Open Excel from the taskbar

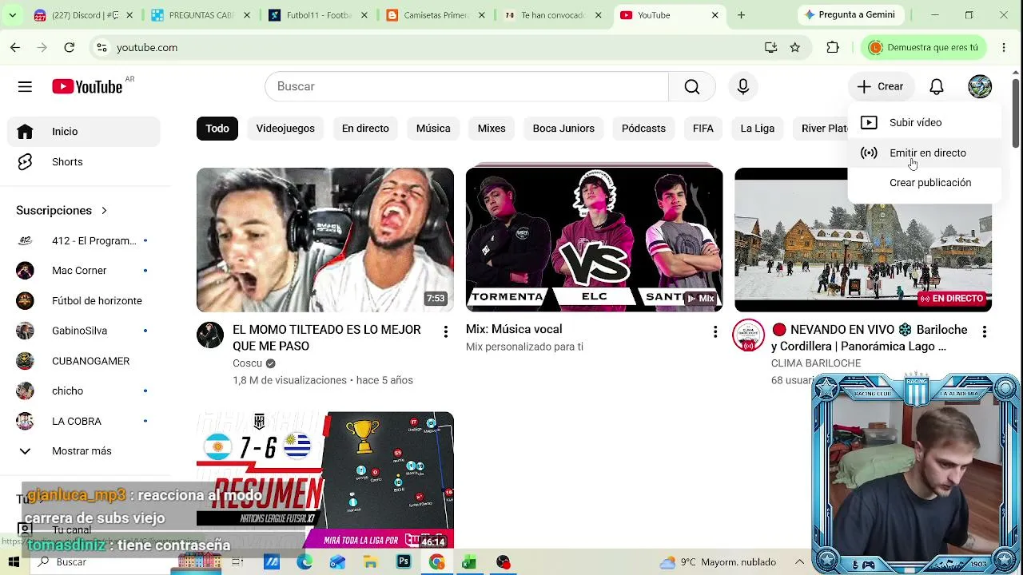(x=469, y=562)
